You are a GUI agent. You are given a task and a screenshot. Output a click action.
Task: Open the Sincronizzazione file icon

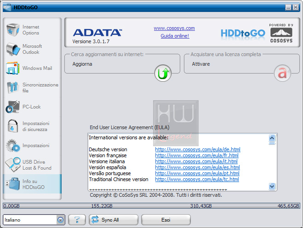coord(13,87)
